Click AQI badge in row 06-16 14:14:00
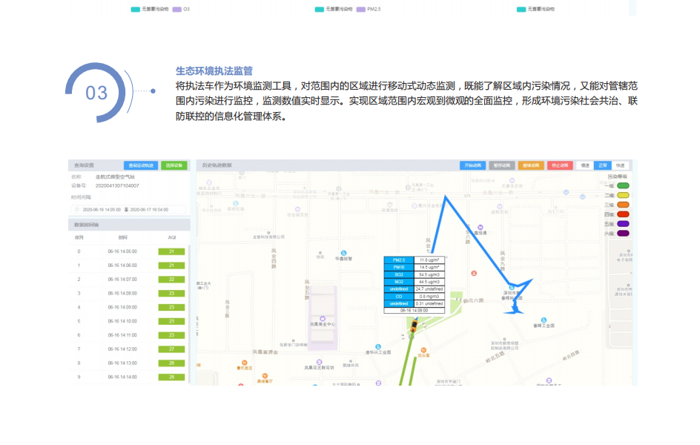 (171, 378)
